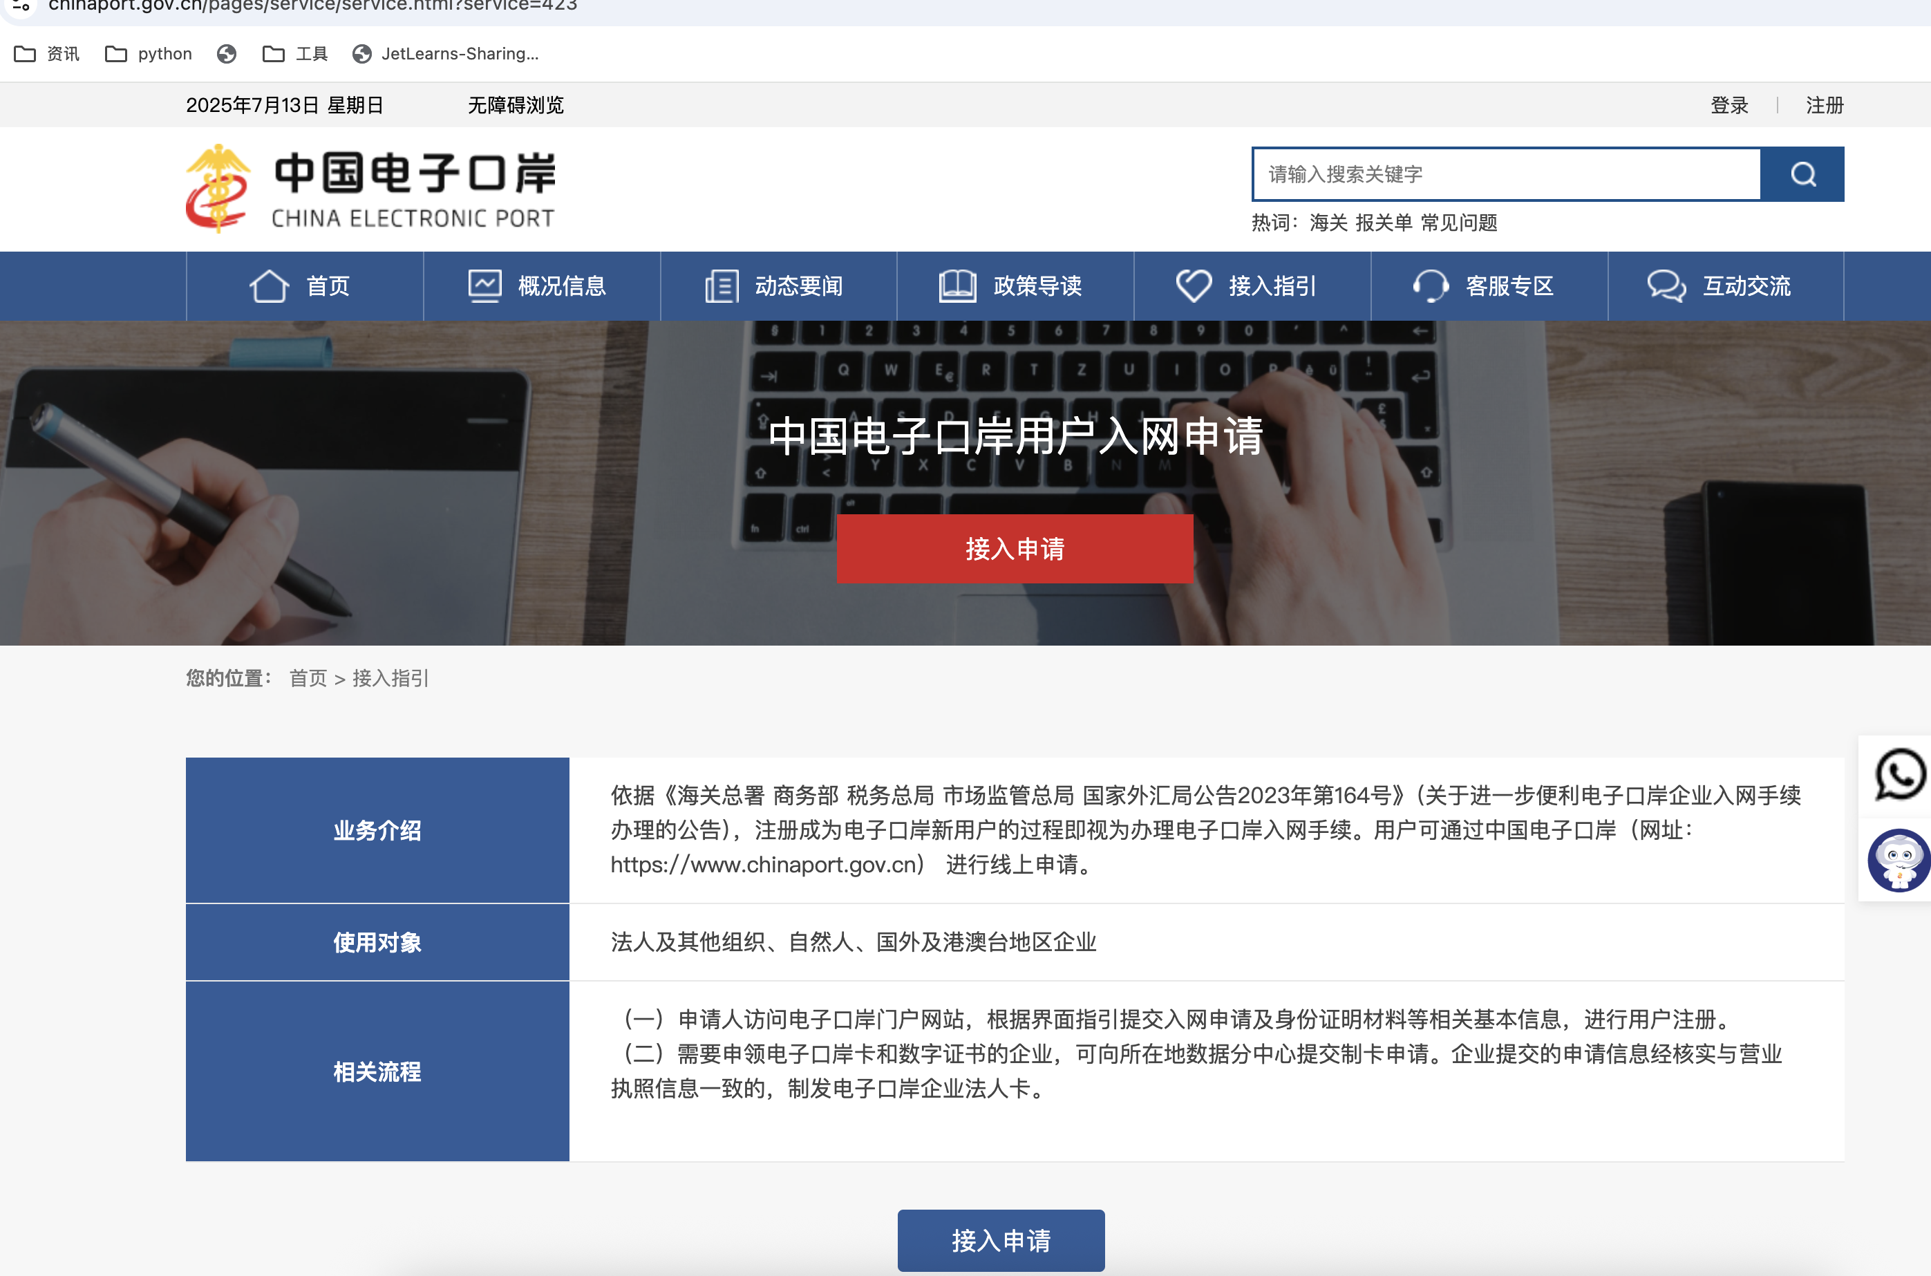Click the China Electronic Port logo
The image size is (1931, 1276).
click(370, 188)
